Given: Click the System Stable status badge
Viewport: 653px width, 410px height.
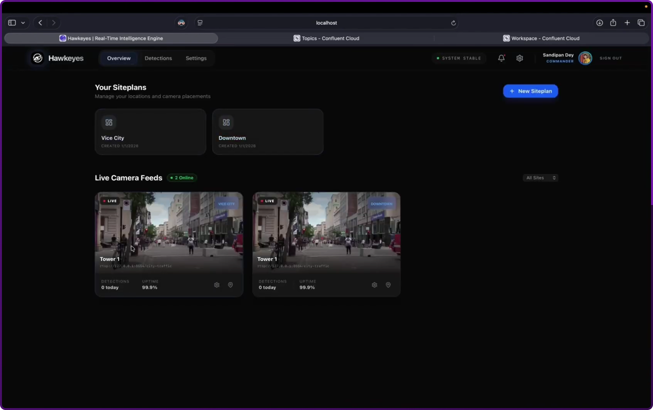Looking at the screenshot, I should point(459,58).
